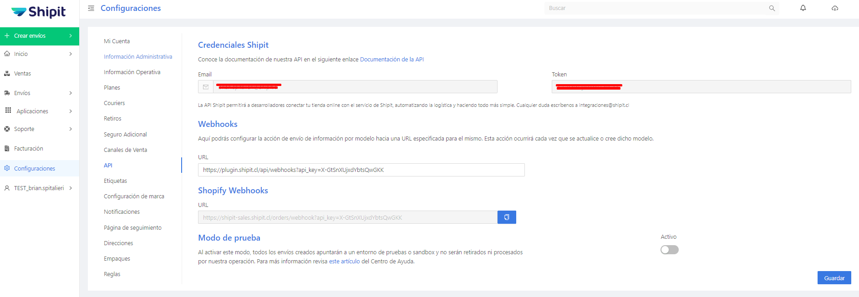Click the Inicio home icon
Image resolution: width=859 pixels, height=297 pixels.
[x=7, y=54]
